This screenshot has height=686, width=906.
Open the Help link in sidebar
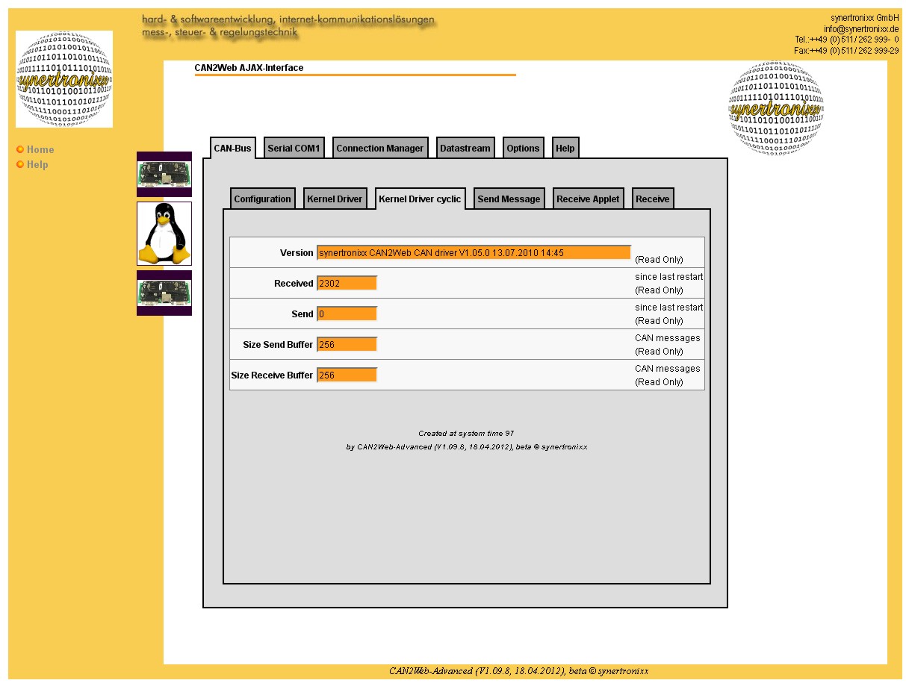click(37, 165)
